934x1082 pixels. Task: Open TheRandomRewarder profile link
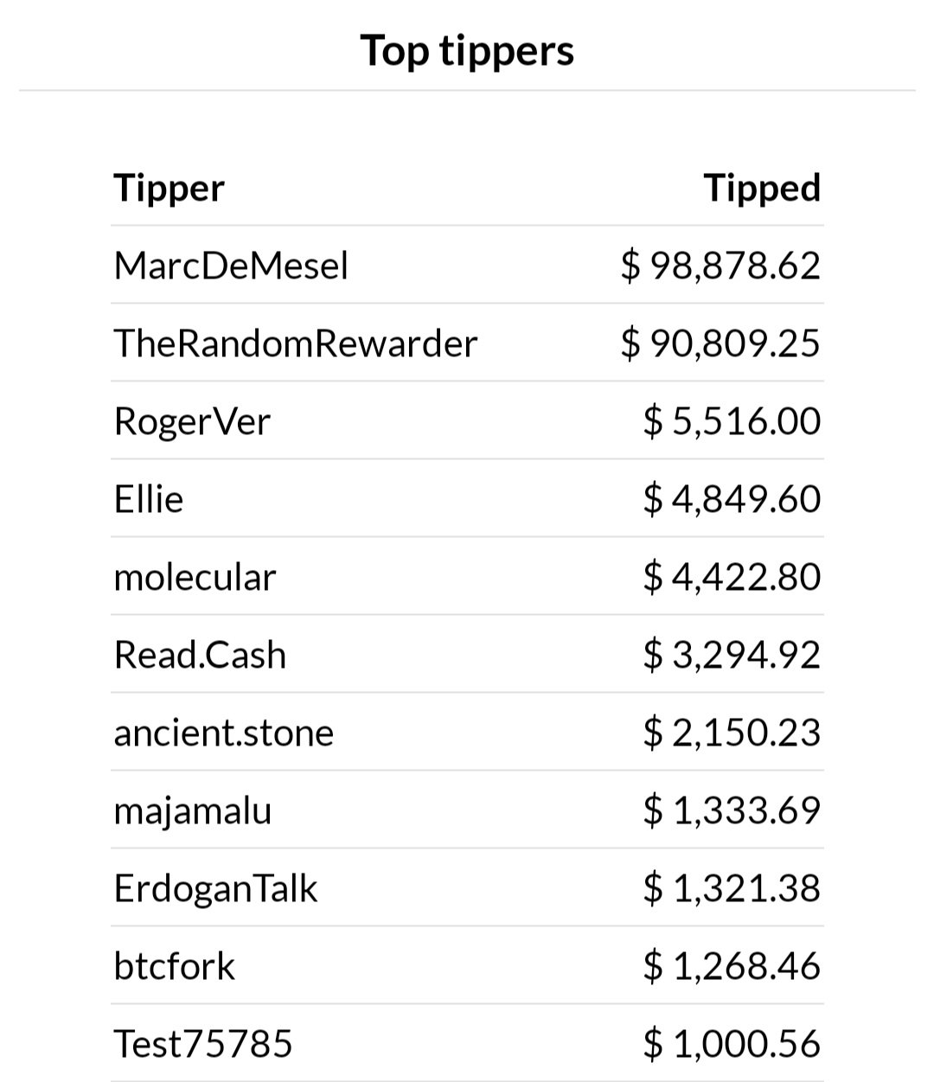(x=296, y=343)
